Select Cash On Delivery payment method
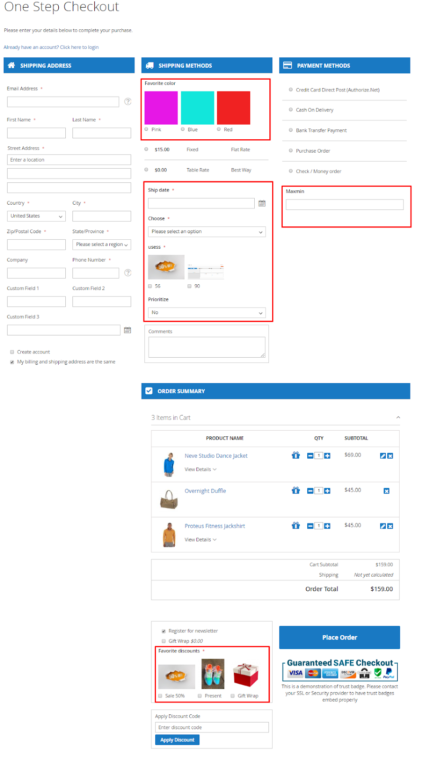Viewport: 437px width, 758px height. pos(291,110)
